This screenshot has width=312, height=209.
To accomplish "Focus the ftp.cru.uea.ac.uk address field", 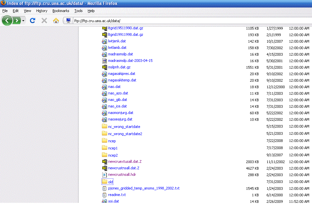I will tap(192, 21).
